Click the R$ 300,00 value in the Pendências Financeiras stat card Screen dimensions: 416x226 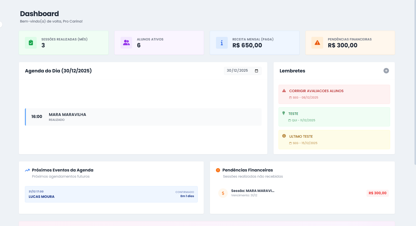click(x=343, y=45)
